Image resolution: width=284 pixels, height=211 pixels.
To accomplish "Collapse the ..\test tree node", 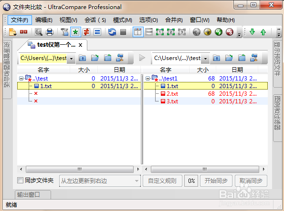I will 21,78.
